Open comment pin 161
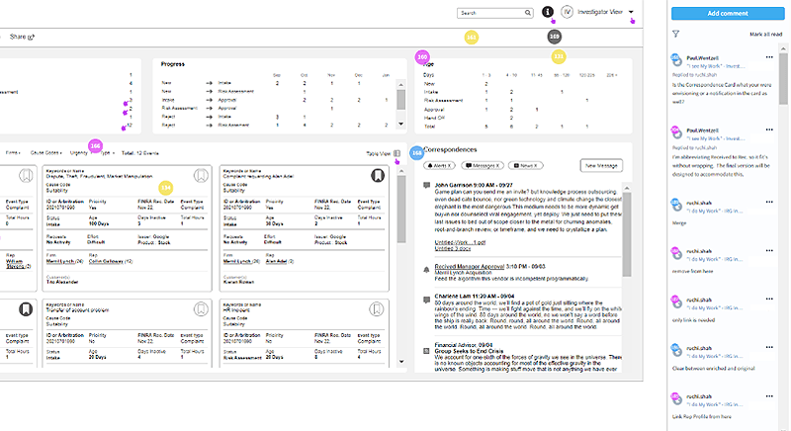Screen dimensions: 791x431 (472, 38)
